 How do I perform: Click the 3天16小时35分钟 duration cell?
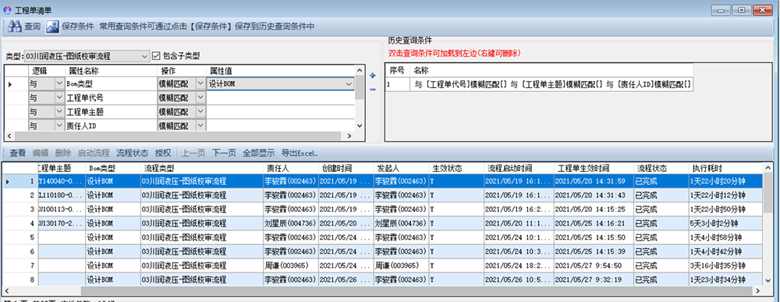tap(725, 265)
